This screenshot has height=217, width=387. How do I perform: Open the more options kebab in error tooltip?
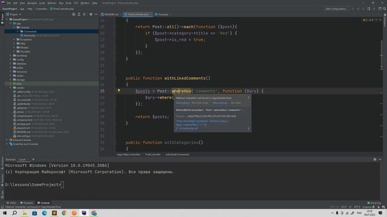(249, 98)
